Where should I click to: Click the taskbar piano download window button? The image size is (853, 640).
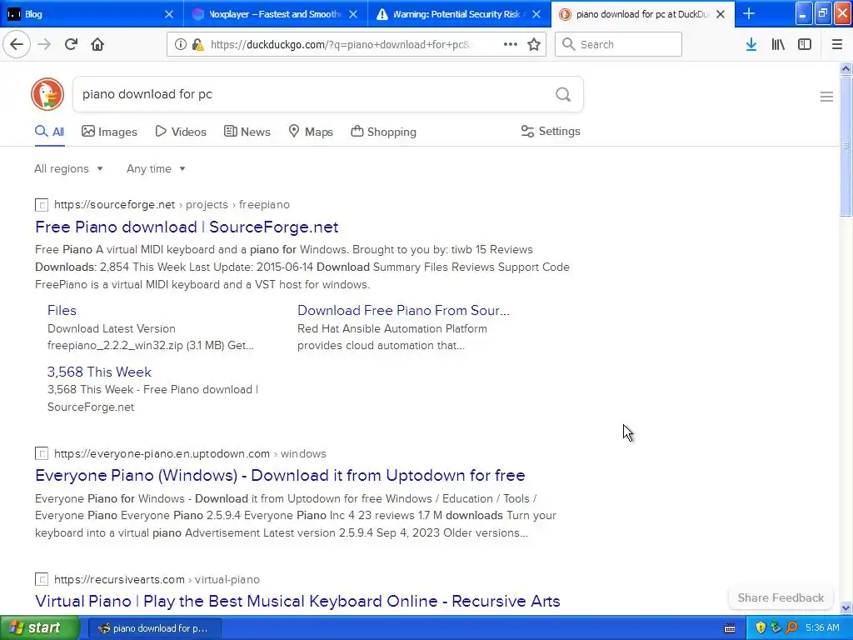coord(154,628)
